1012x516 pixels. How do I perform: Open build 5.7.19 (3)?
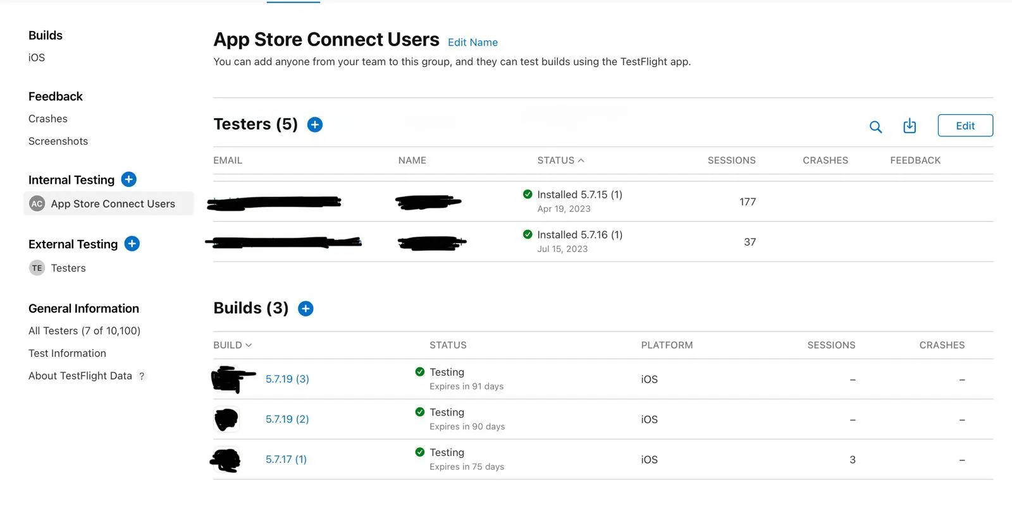coord(287,379)
